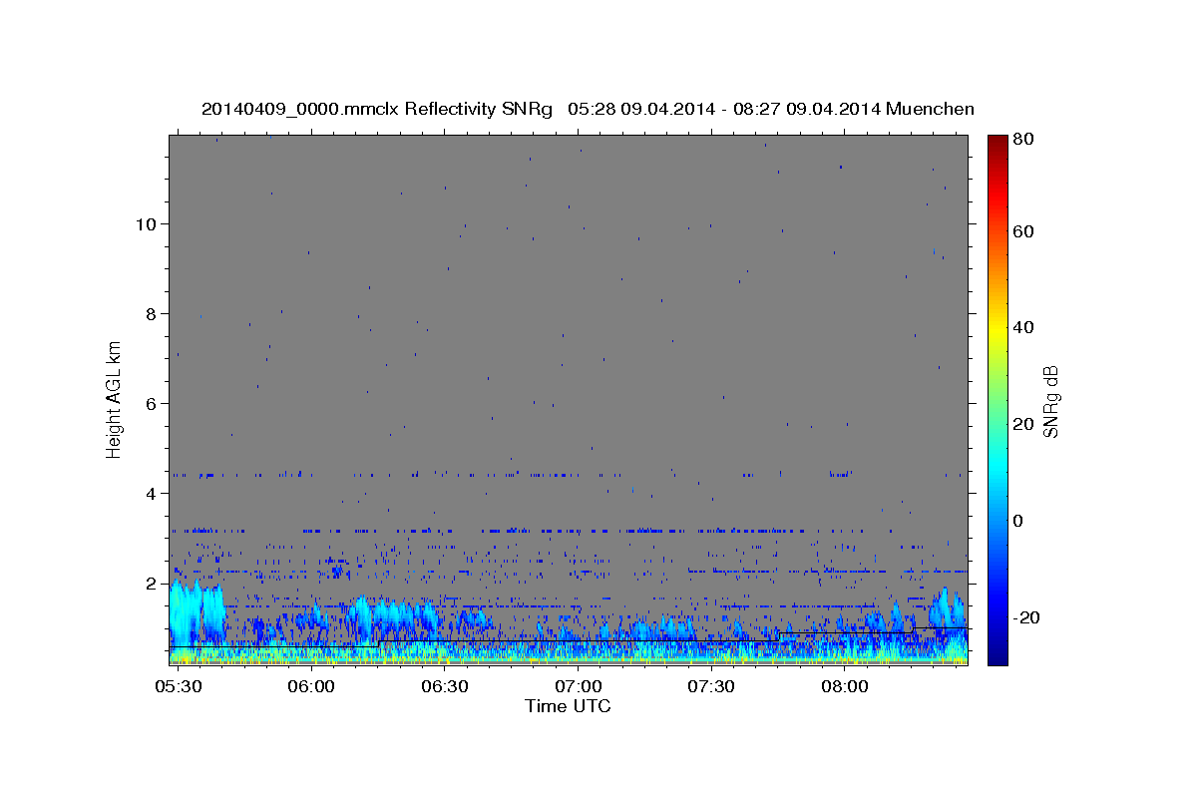Click the SNRg color scale bar
The width and height of the screenshot is (1197, 798).
[x=997, y=400]
